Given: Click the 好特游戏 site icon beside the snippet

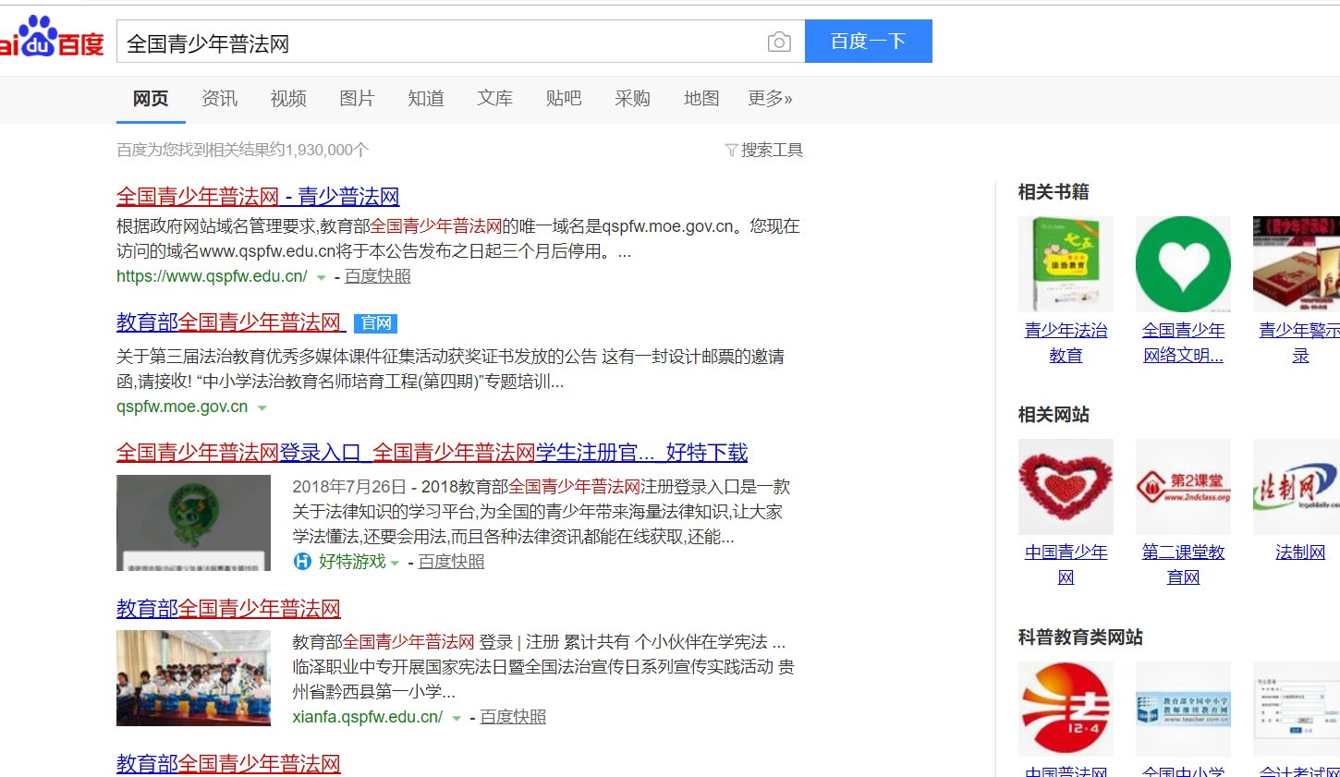Looking at the screenshot, I should [301, 562].
